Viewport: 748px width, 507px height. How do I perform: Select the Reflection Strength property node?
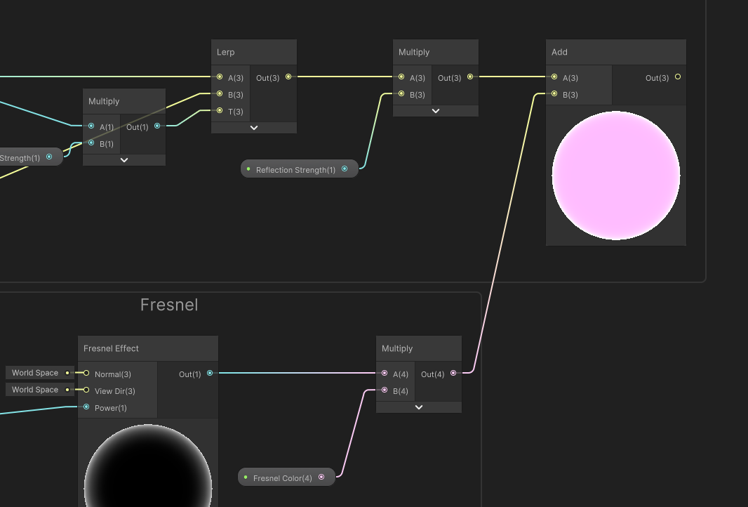click(295, 169)
